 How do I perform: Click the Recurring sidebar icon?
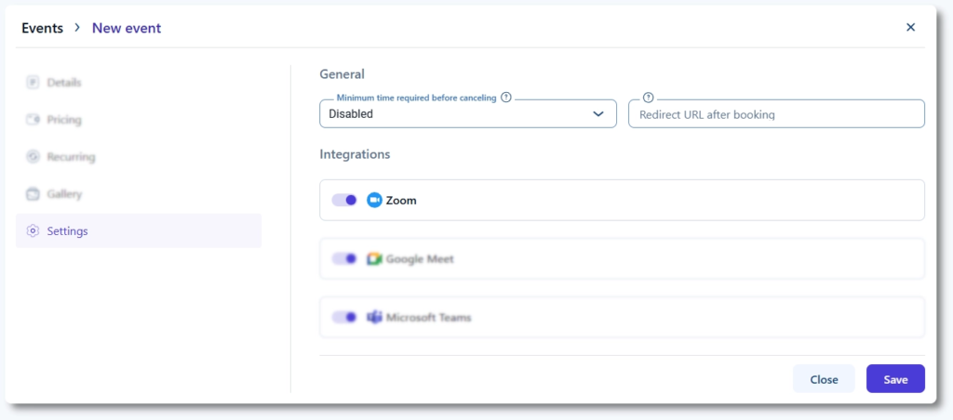pyautogui.click(x=33, y=157)
